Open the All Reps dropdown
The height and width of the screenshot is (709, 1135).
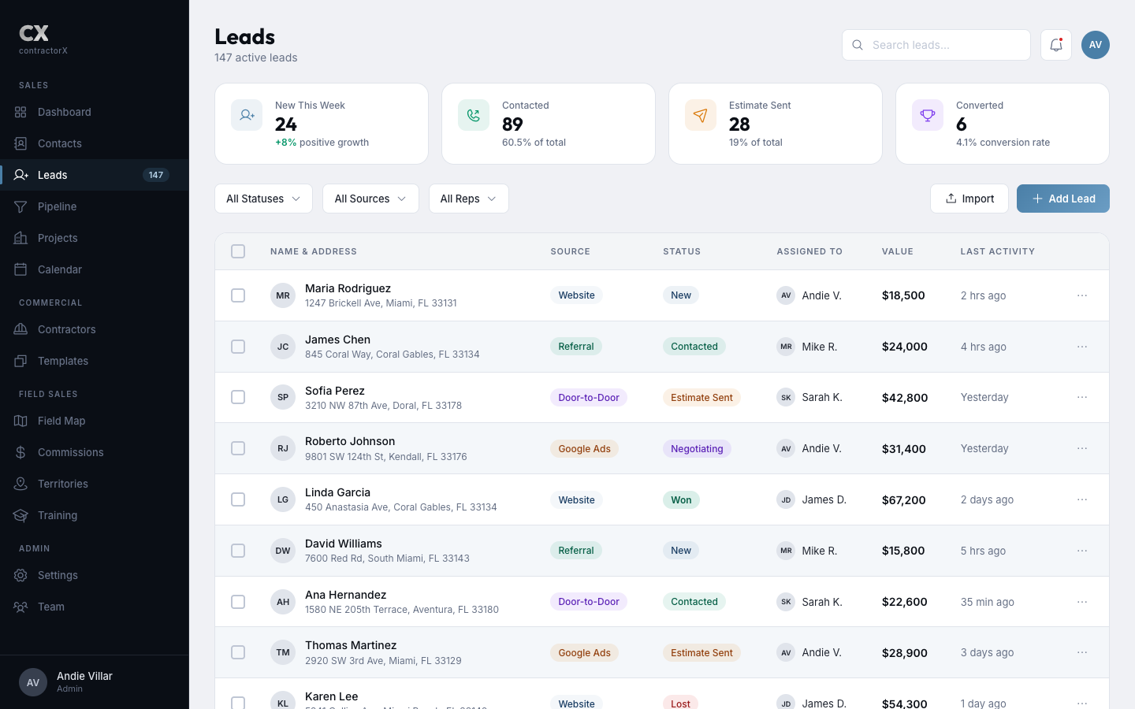tap(468, 199)
